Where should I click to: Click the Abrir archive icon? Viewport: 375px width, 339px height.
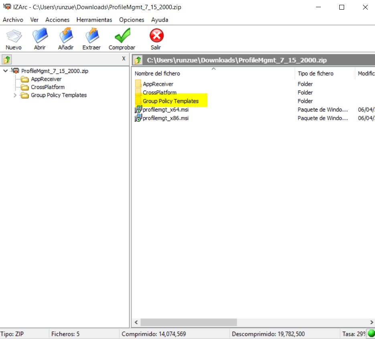pos(40,36)
